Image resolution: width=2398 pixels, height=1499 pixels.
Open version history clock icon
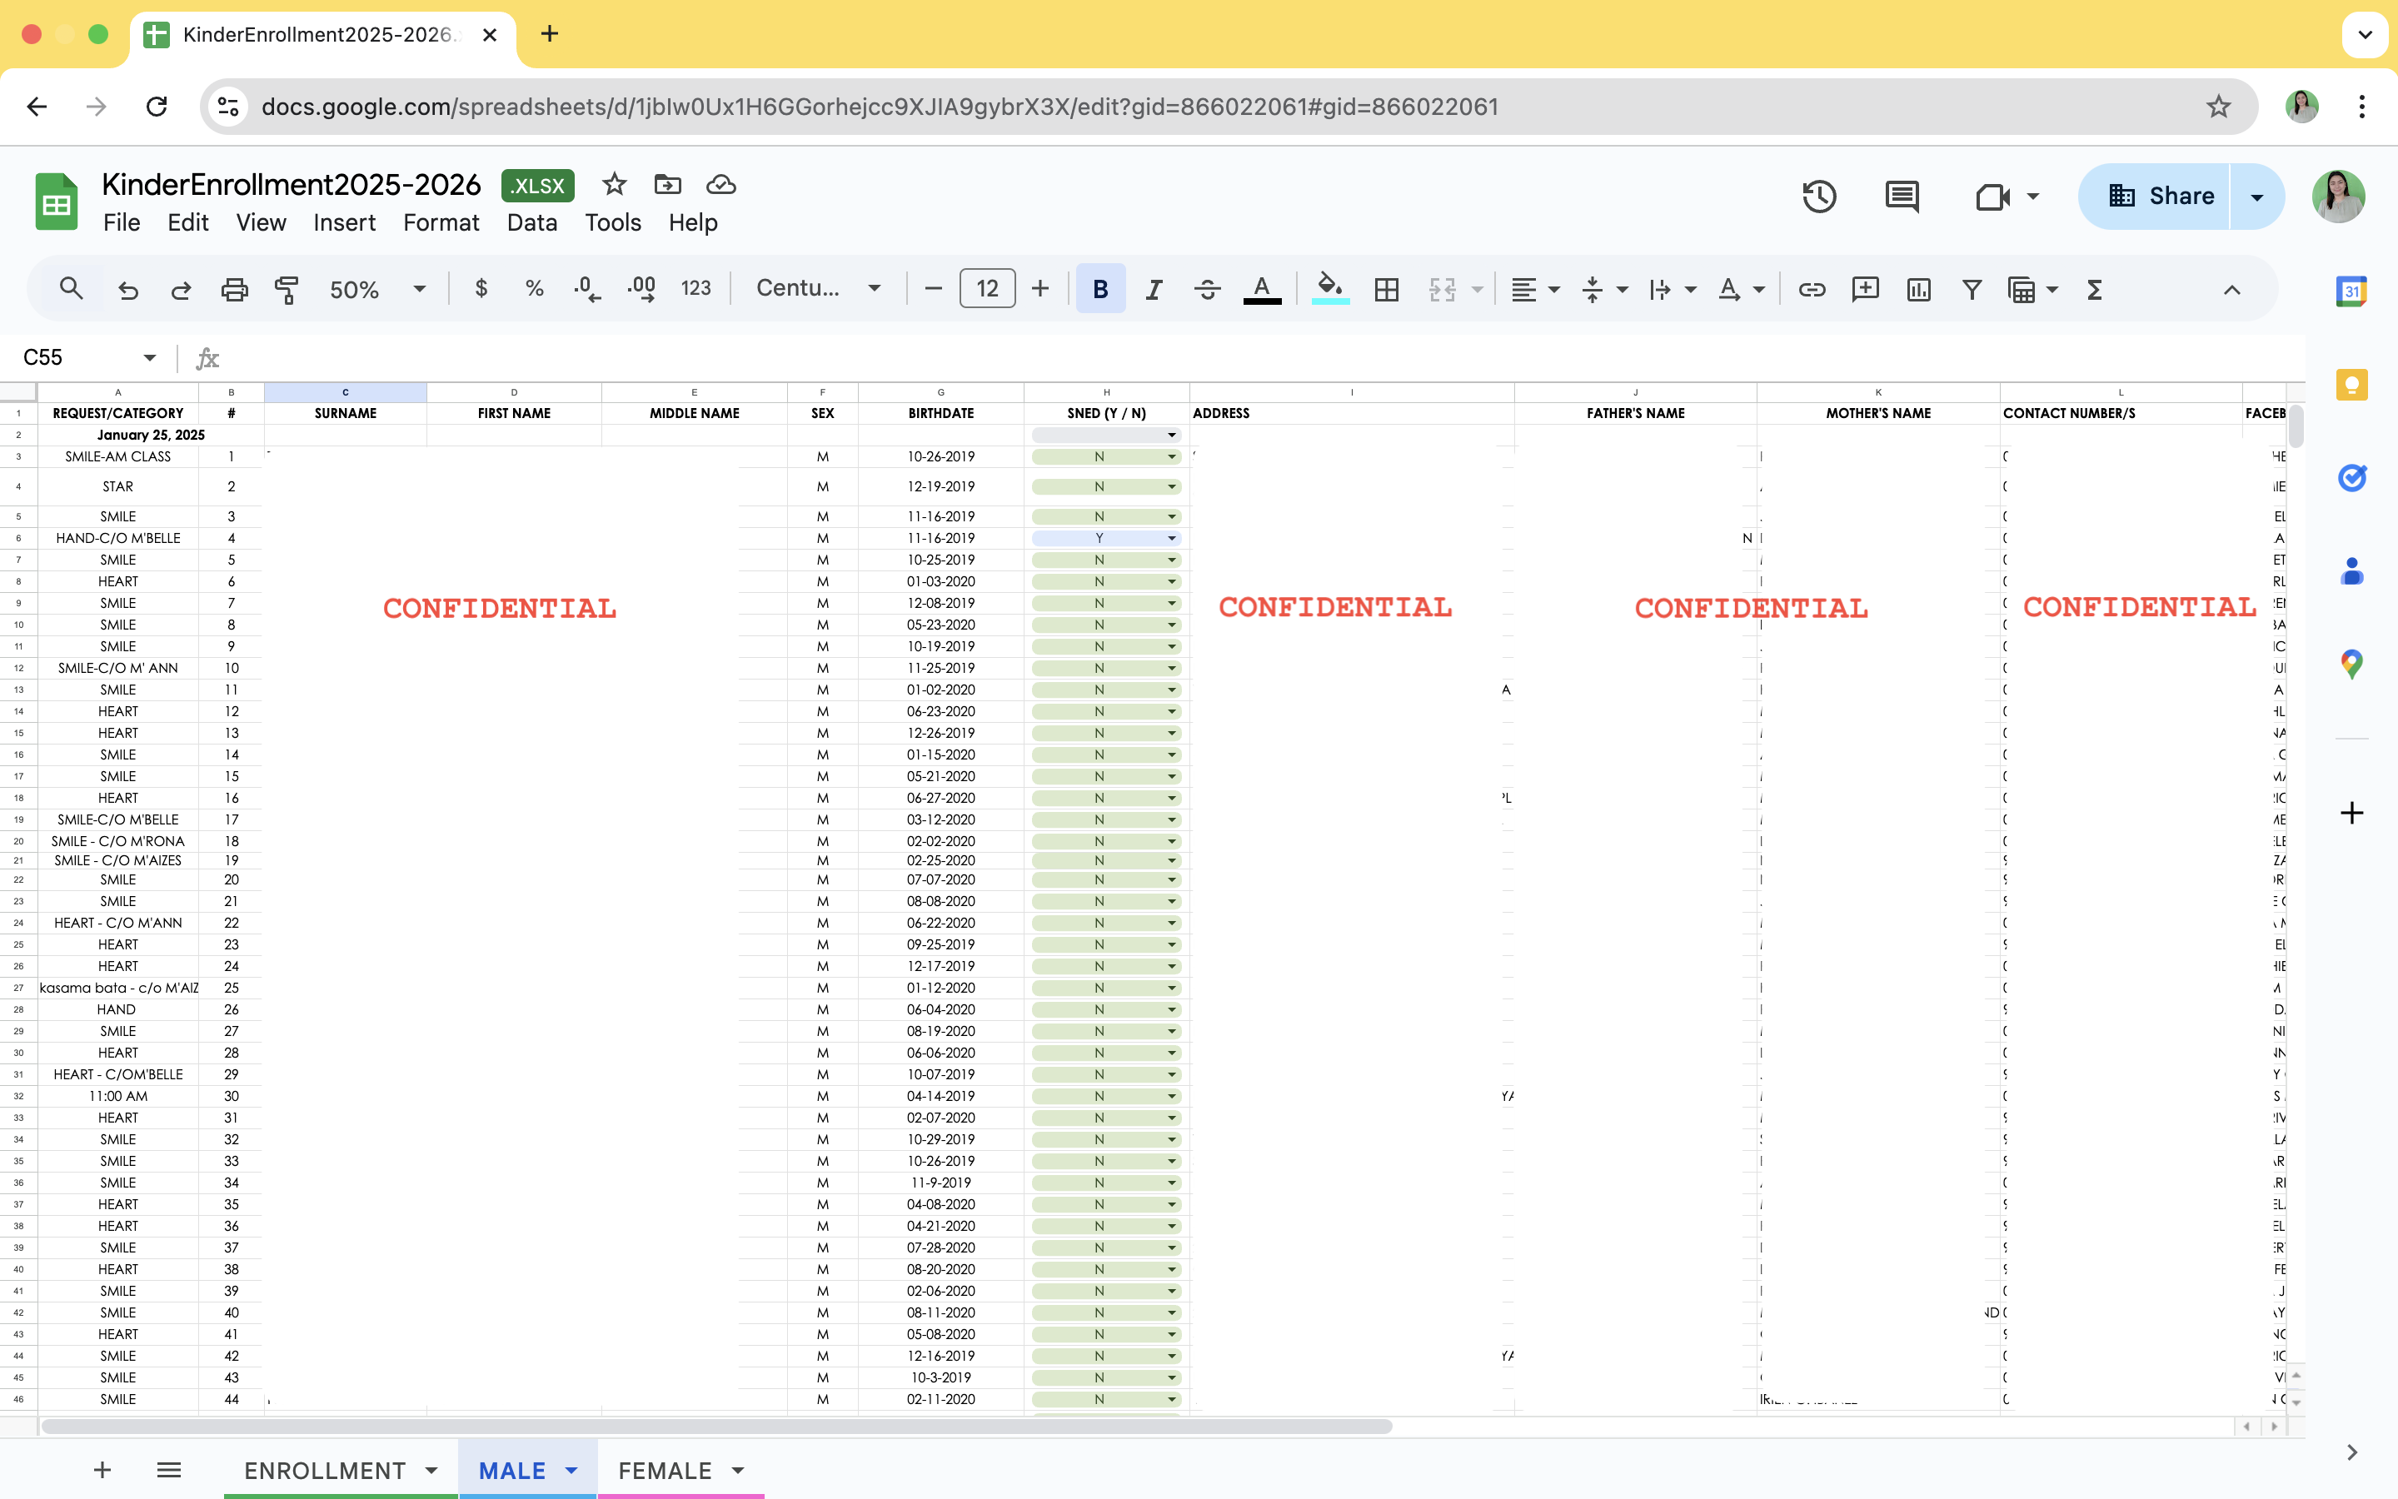click(1818, 197)
